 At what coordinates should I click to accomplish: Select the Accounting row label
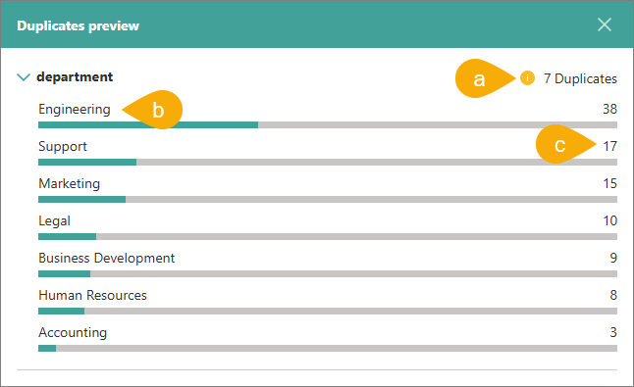73,332
